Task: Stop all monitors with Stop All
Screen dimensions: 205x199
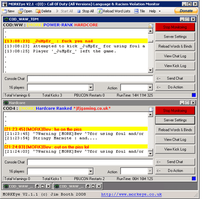Action: point(86,11)
